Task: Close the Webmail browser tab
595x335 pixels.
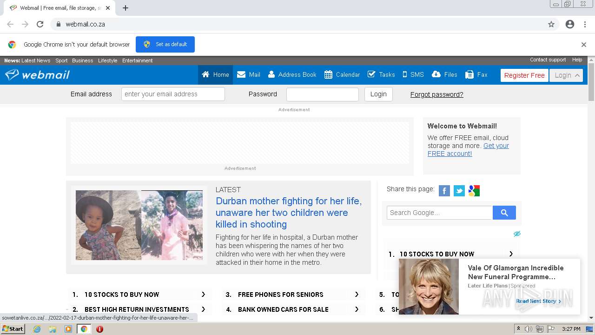Action: 108,8
